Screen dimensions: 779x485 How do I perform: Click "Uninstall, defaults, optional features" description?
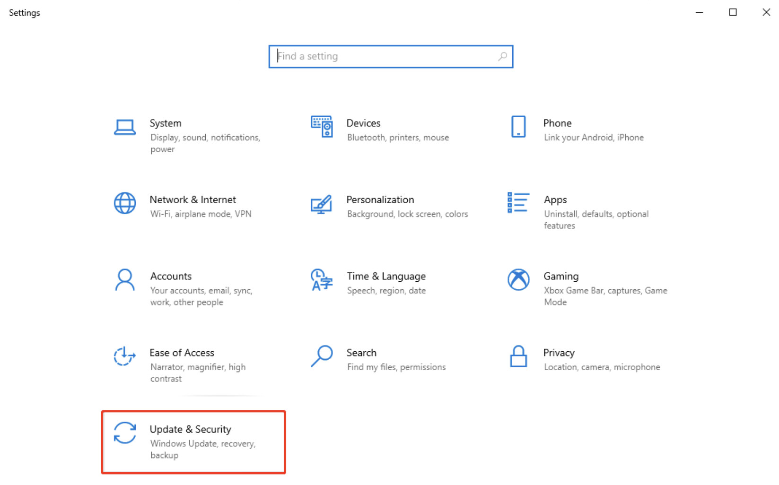point(596,220)
